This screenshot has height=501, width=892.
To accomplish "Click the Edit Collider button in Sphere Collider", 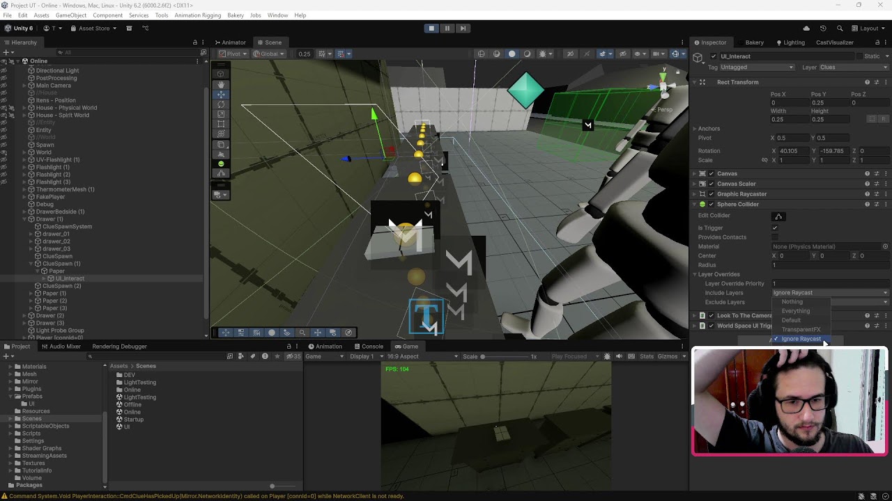I will 779,216.
